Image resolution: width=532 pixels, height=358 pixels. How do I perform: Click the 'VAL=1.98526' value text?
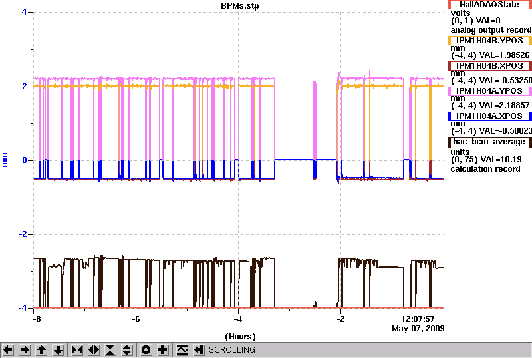pos(503,55)
